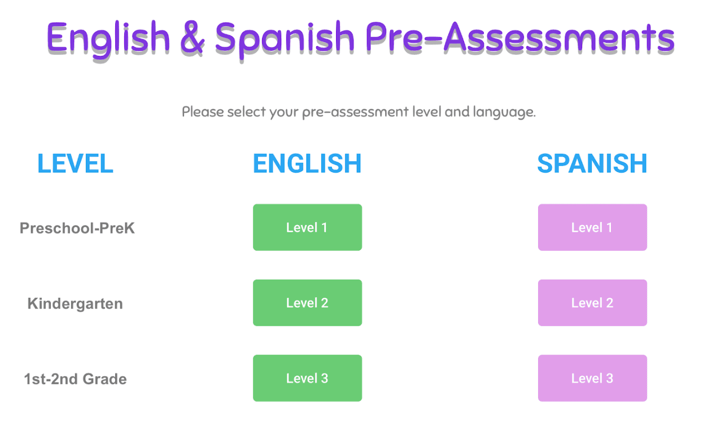725x424 pixels.
Task: Select the Kindergarten row label
Action: click(x=75, y=304)
